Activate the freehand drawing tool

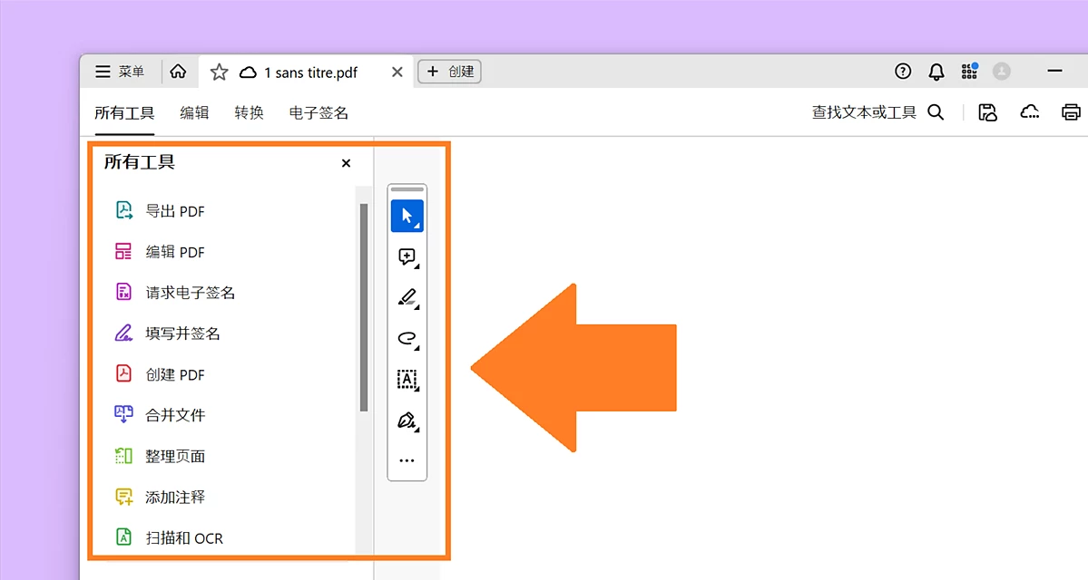407,338
